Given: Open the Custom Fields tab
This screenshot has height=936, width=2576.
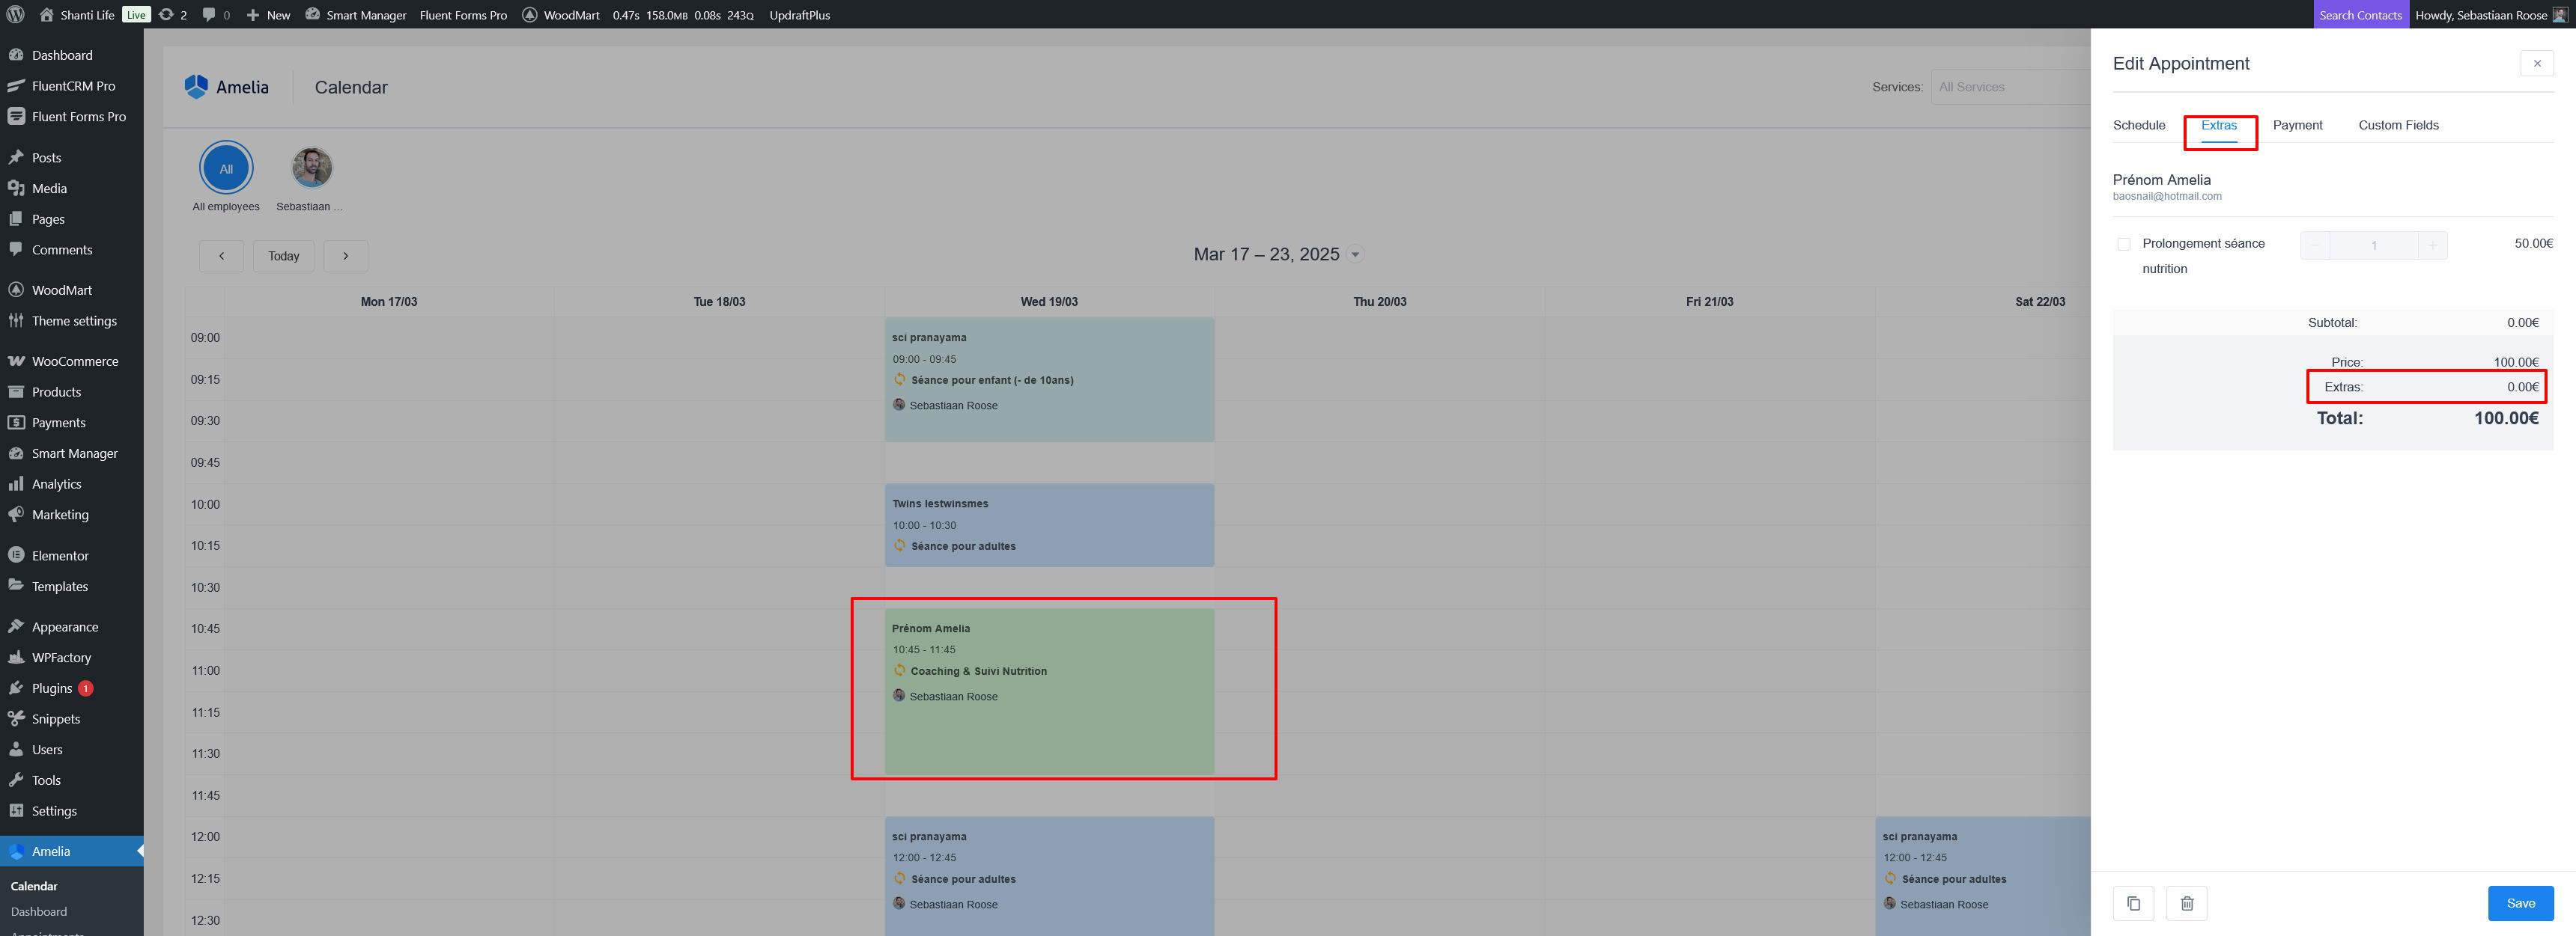Looking at the screenshot, I should (x=2398, y=126).
